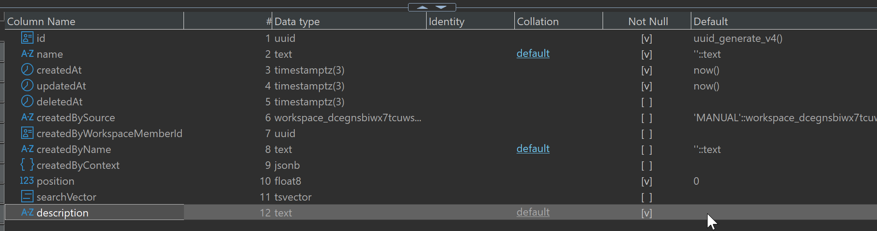This screenshot has width=877, height=231.
Task: Click the Data type column header
Action: pos(297,21)
